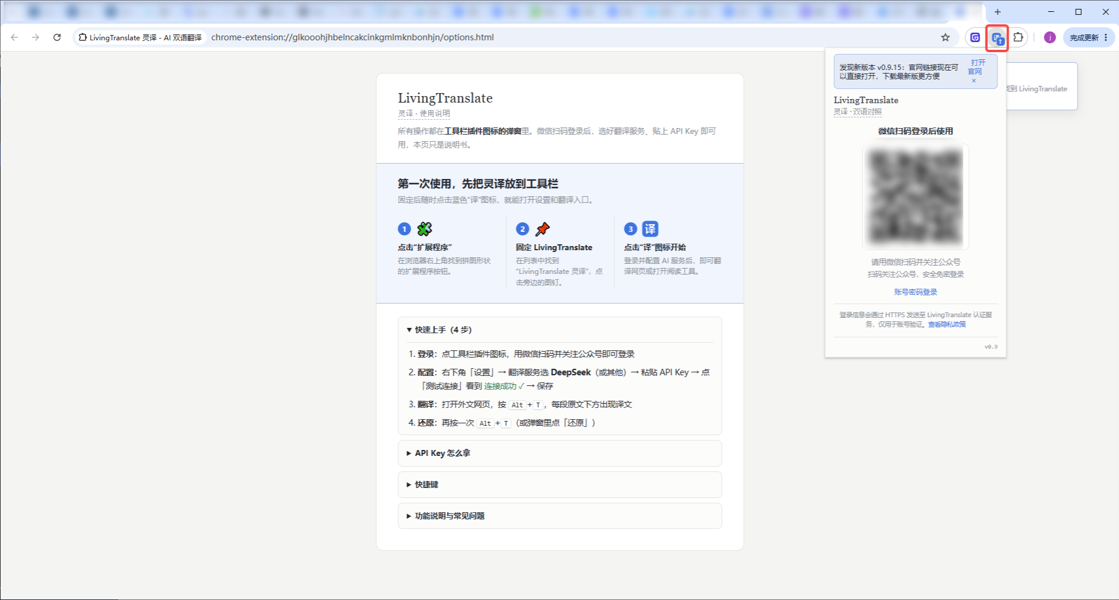Maximize the browser window
Image resolution: width=1119 pixels, height=600 pixels.
(1079, 12)
